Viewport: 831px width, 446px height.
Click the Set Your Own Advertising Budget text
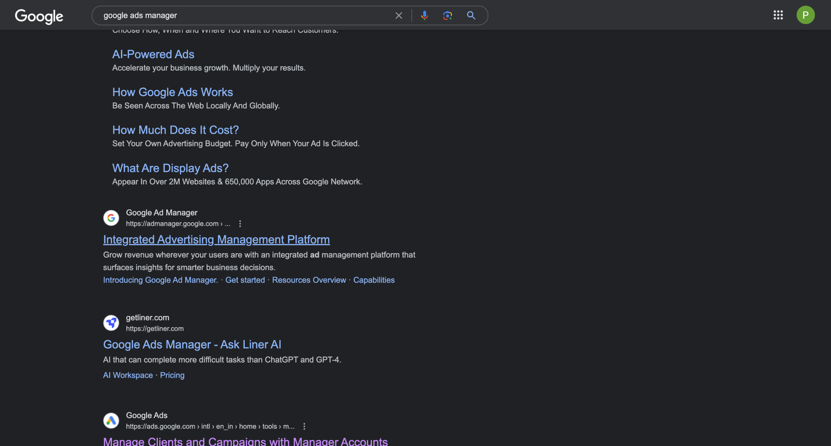(x=236, y=144)
